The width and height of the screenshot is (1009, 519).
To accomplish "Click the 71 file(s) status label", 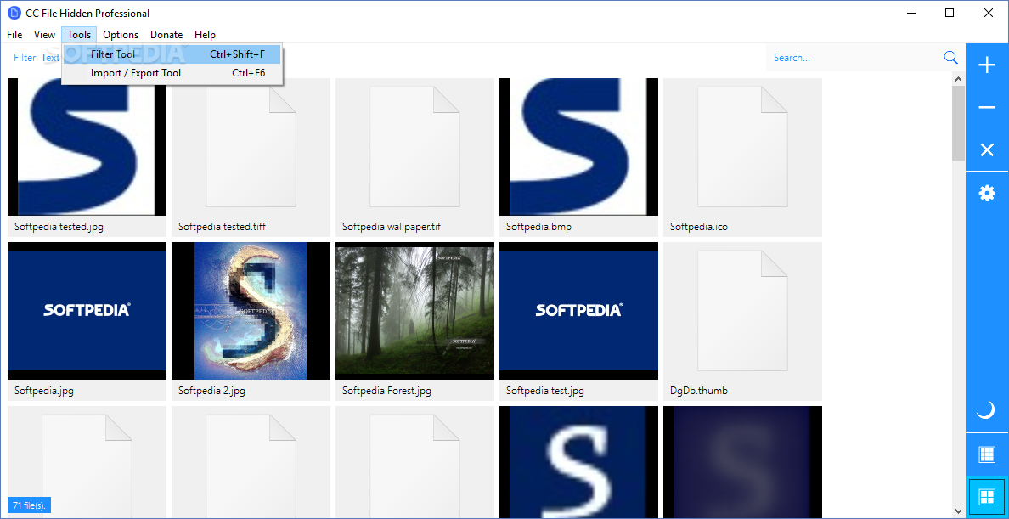I will coord(29,505).
